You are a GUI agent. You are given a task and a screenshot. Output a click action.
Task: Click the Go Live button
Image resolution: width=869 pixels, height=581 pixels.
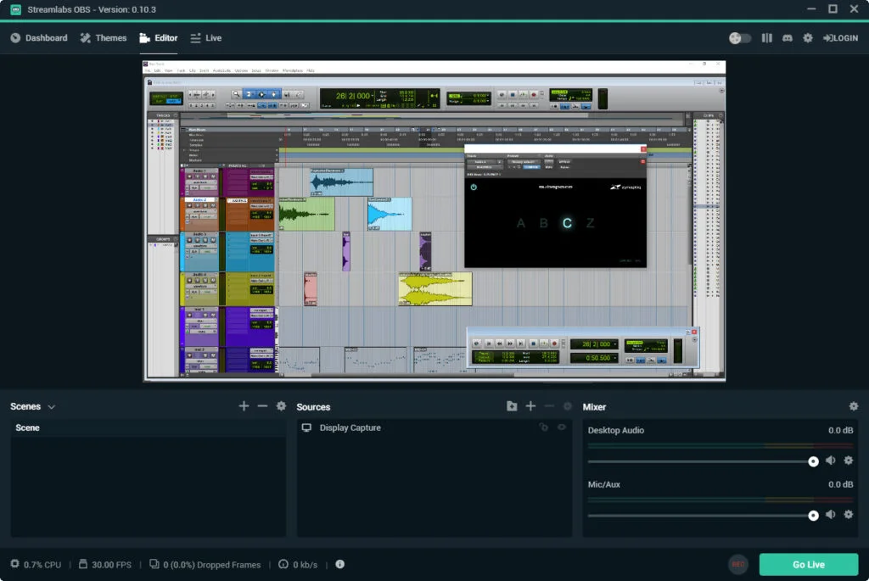point(809,564)
